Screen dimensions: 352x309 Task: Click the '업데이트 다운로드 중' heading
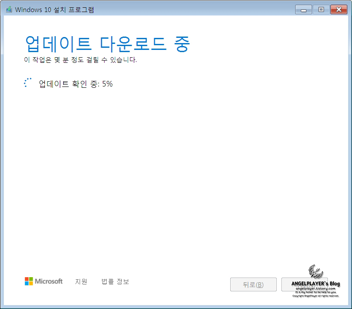click(107, 44)
